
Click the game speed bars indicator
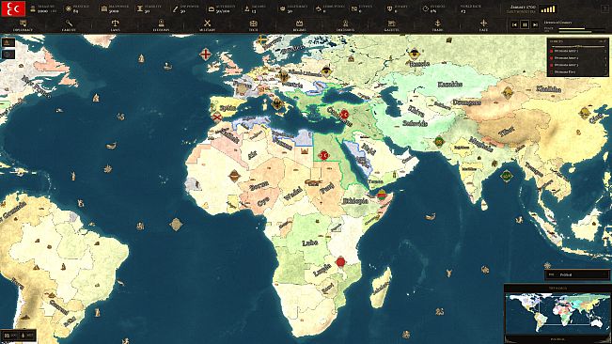pos(547,9)
